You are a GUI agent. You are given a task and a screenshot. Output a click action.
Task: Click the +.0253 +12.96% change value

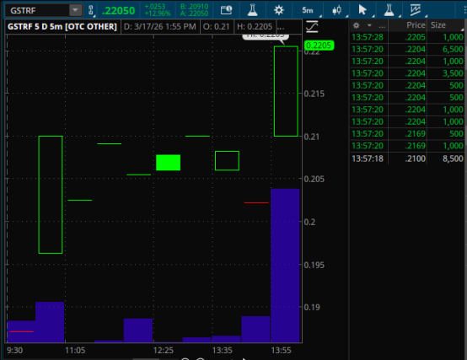pyautogui.click(x=158, y=10)
